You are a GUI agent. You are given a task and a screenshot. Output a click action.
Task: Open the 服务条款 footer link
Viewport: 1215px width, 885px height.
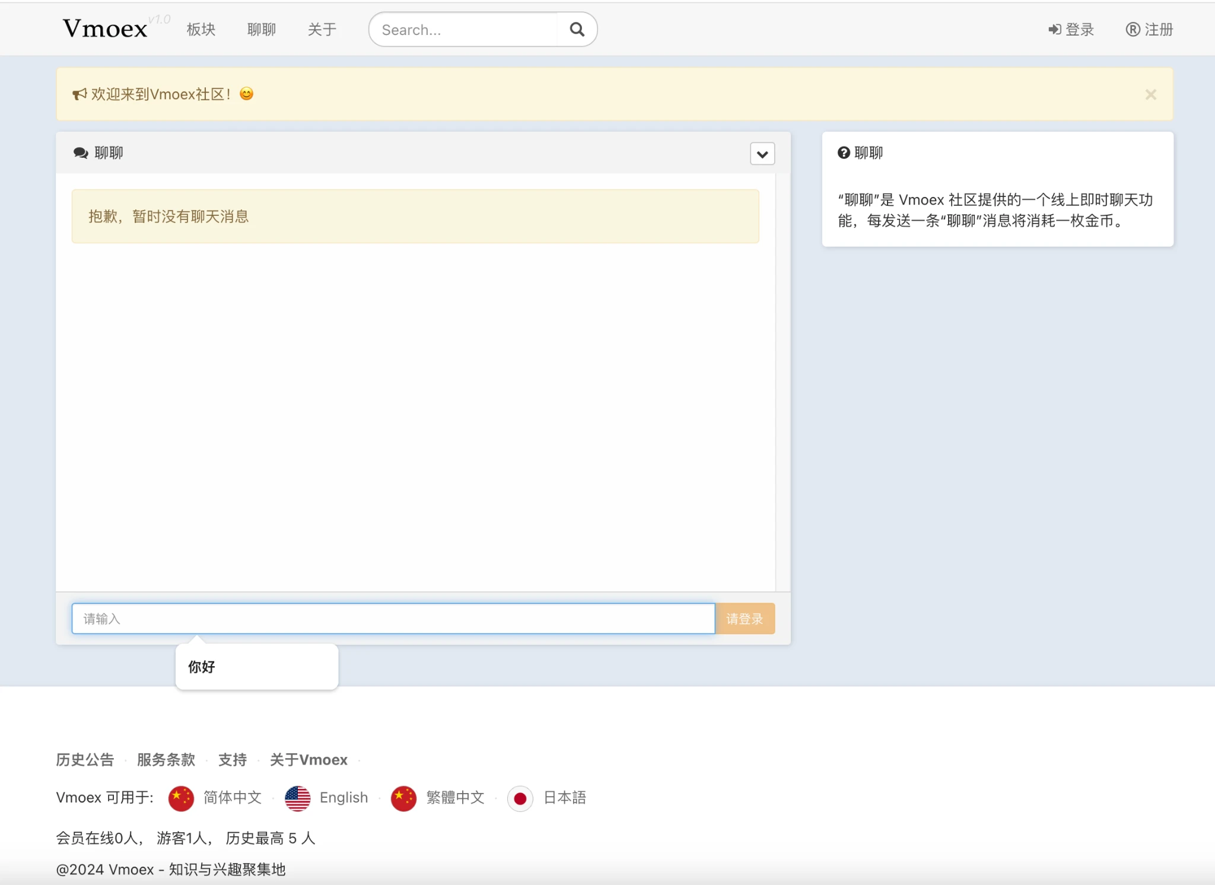pyautogui.click(x=166, y=760)
